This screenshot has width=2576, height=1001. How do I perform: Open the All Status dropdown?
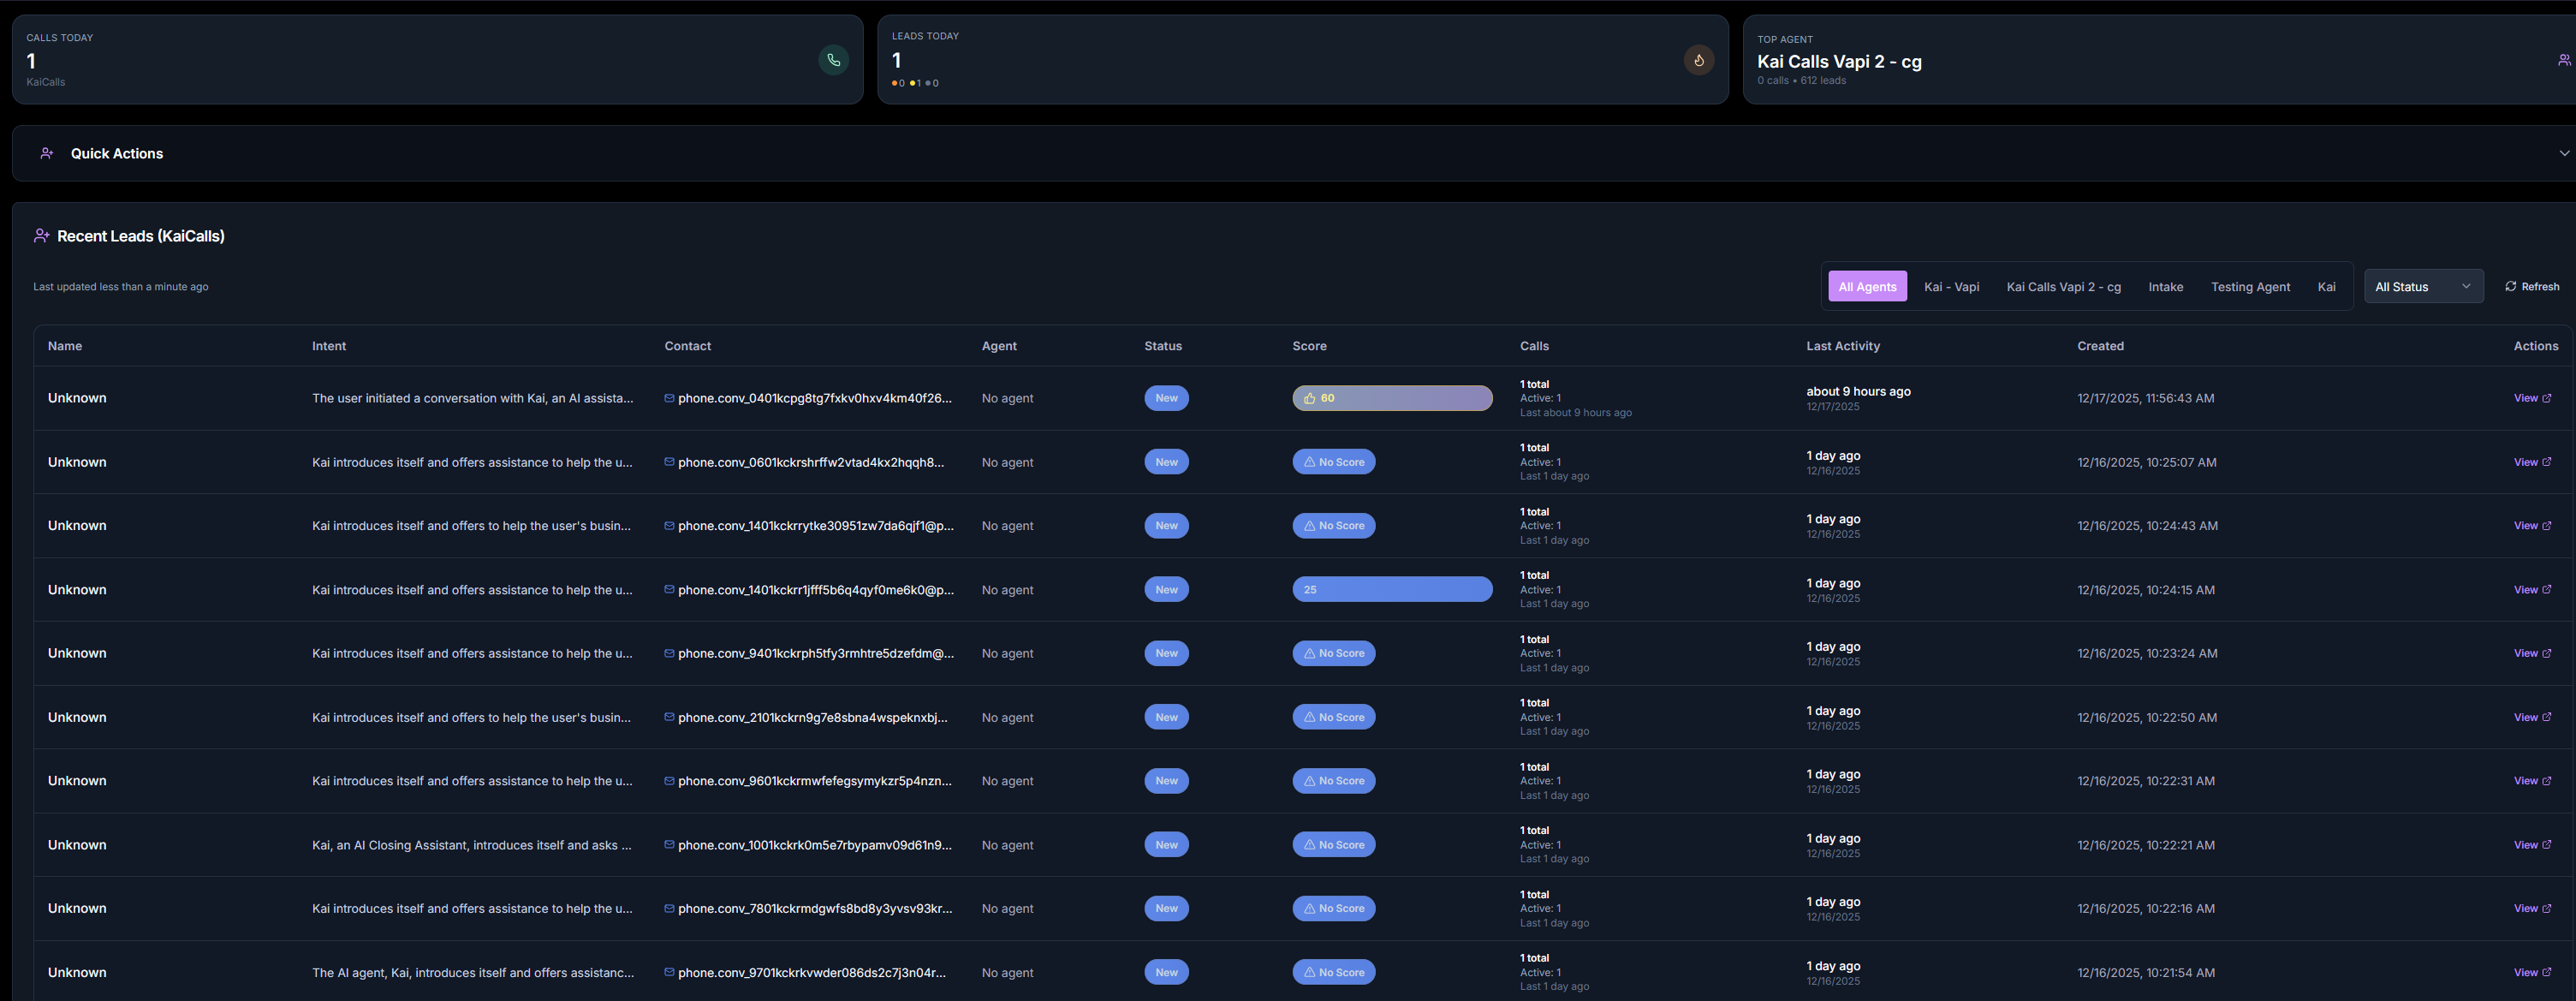tap(2424, 286)
